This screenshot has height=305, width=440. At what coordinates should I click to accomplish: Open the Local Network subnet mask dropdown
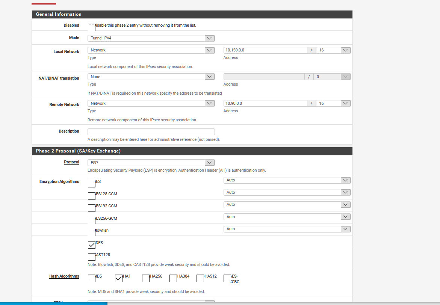click(x=333, y=50)
